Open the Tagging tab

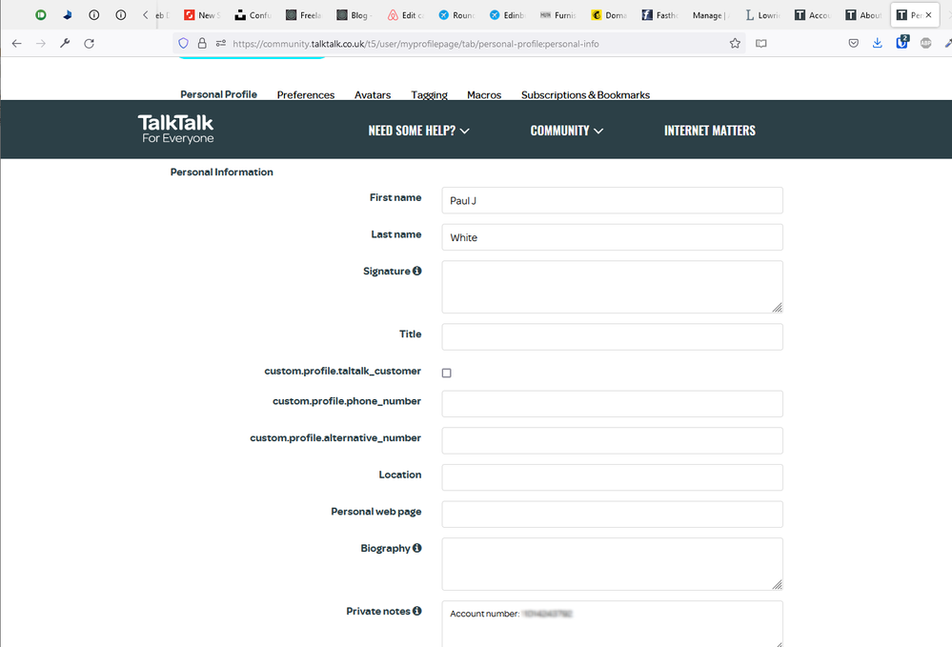429,95
